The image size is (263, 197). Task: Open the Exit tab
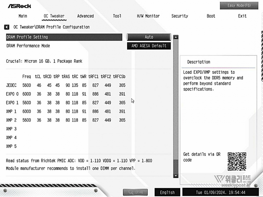pos(242,16)
